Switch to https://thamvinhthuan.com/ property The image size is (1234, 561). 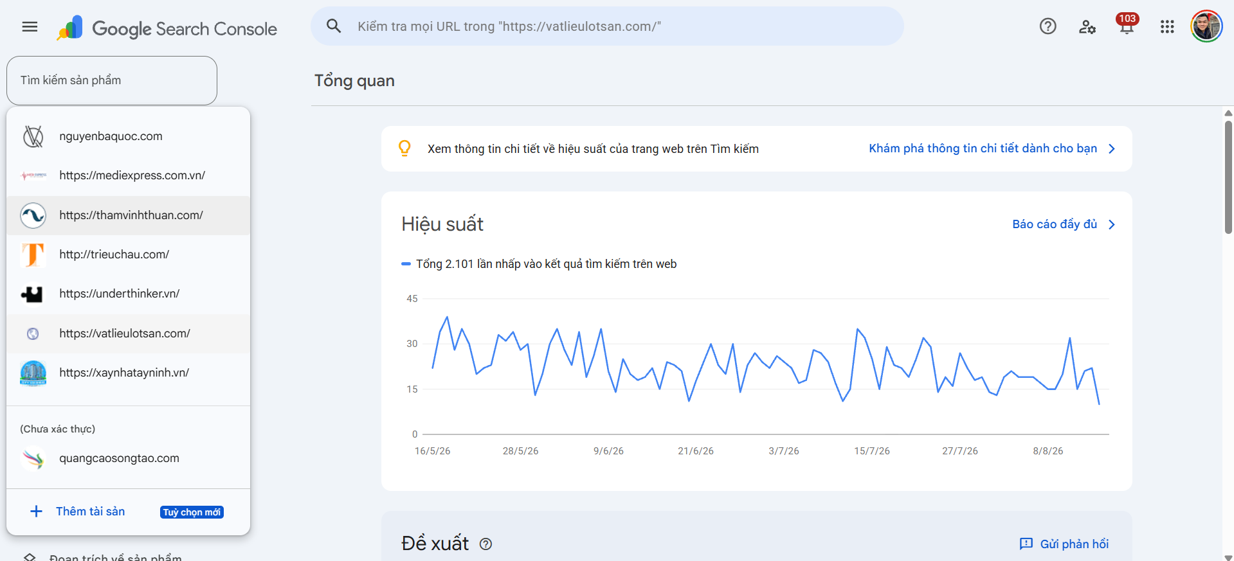click(128, 215)
